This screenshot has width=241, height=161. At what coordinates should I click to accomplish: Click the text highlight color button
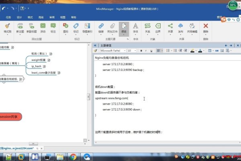tap(192, 51)
